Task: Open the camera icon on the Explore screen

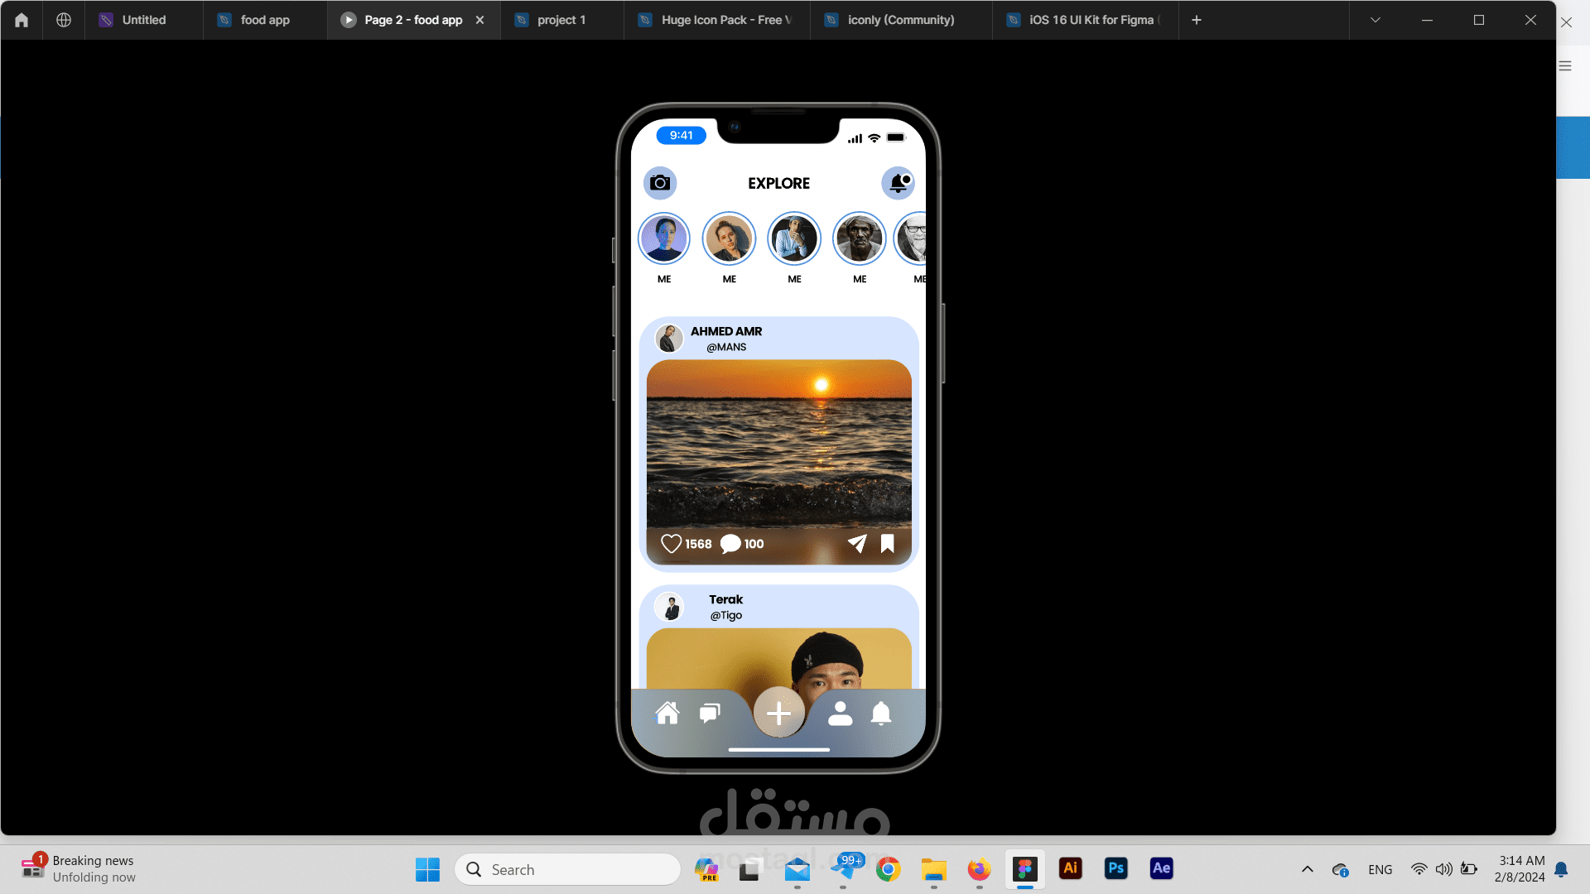Action: [660, 183]
